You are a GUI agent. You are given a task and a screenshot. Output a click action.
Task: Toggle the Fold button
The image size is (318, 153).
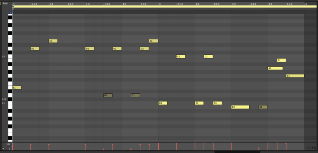[x=5, y=3]
